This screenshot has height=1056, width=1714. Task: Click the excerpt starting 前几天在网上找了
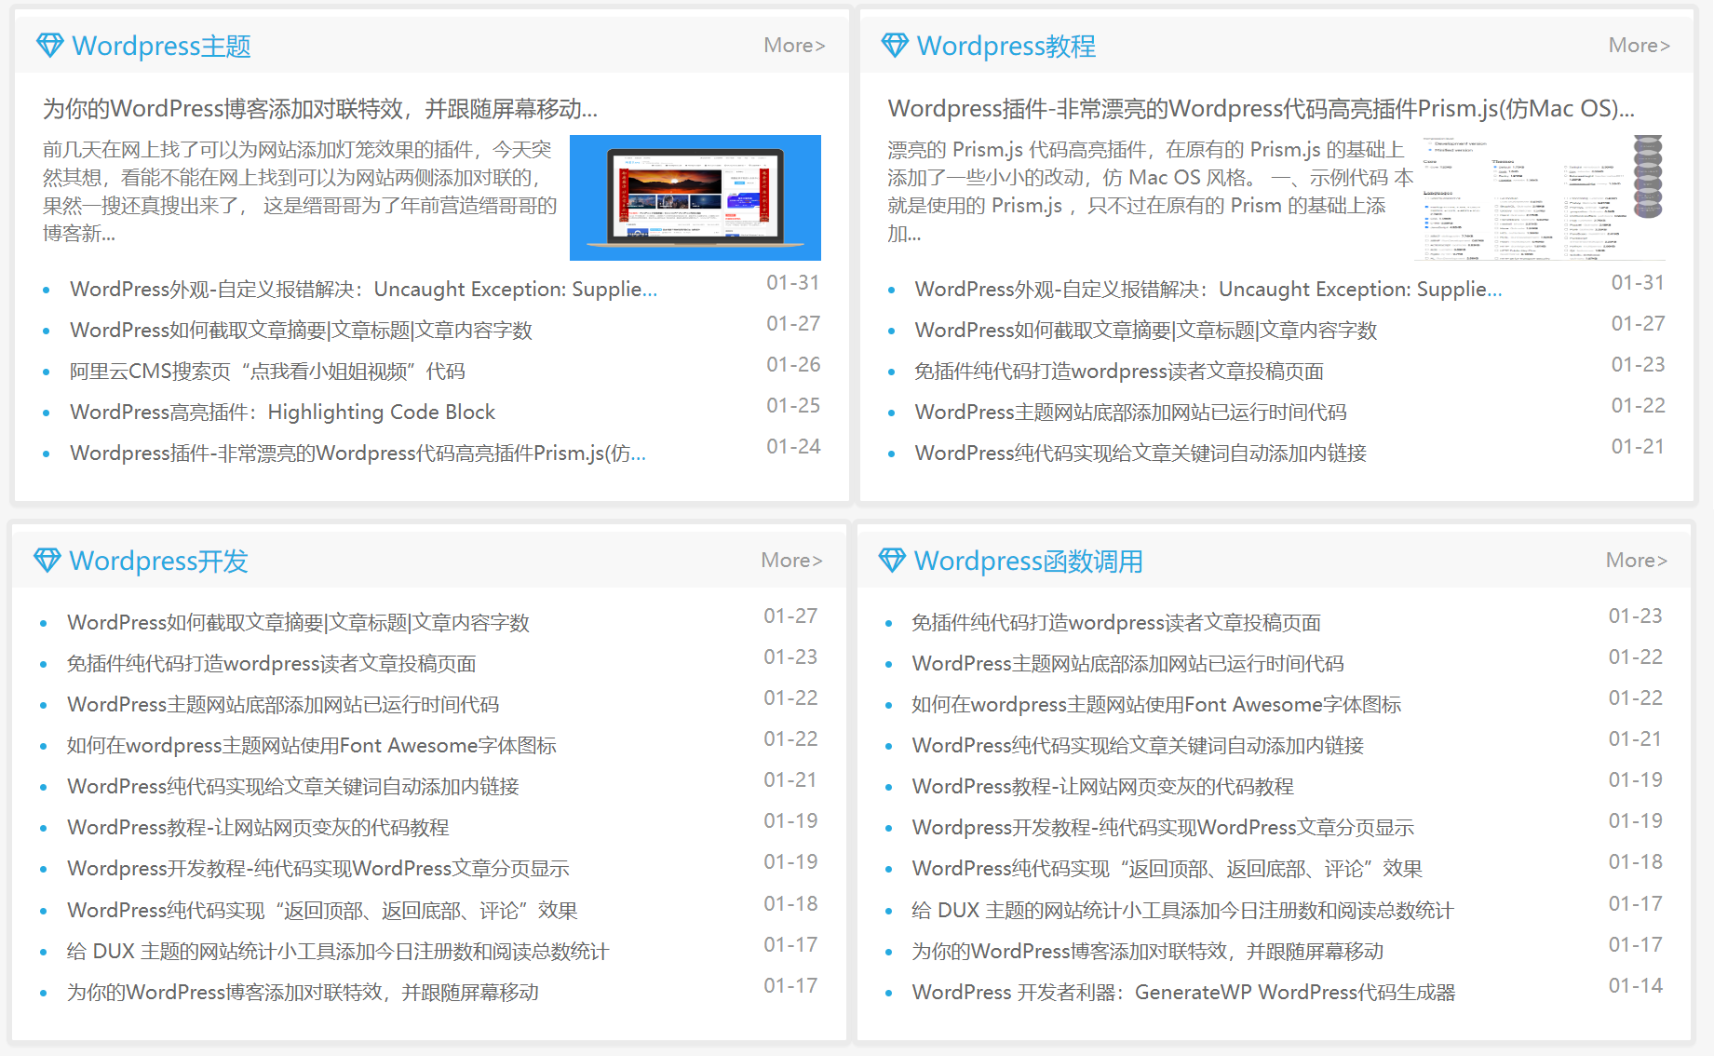[300, 191]
